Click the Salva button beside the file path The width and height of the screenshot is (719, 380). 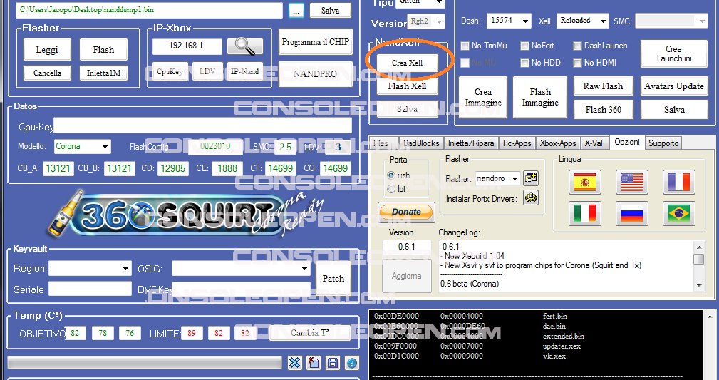point(330,11)
